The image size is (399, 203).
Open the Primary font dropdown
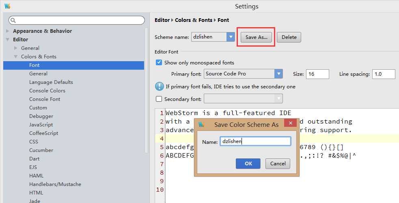(278, 74)
